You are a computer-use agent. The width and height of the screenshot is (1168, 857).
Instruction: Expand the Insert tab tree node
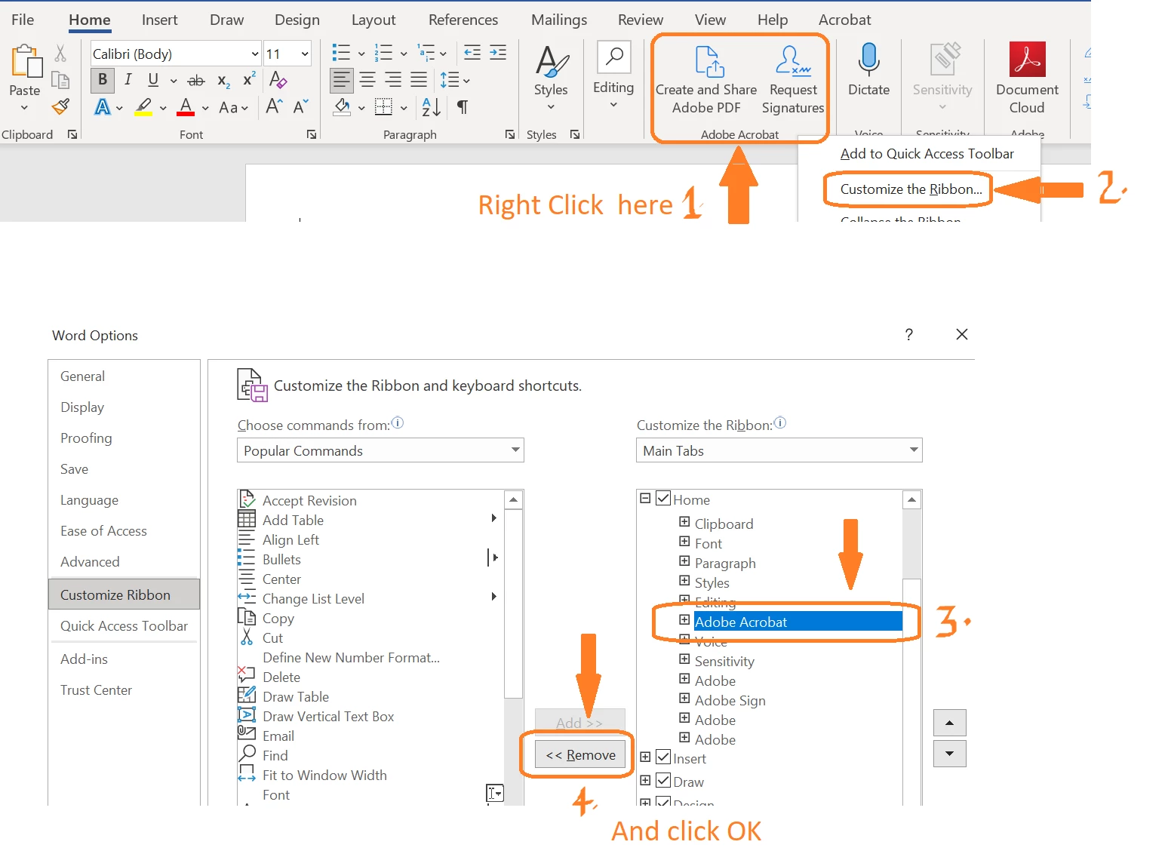[x=645, y=757]
